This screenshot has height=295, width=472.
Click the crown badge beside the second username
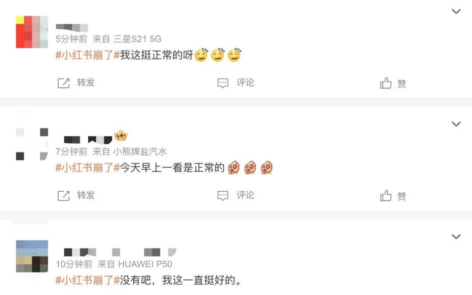tap(121, 136)
